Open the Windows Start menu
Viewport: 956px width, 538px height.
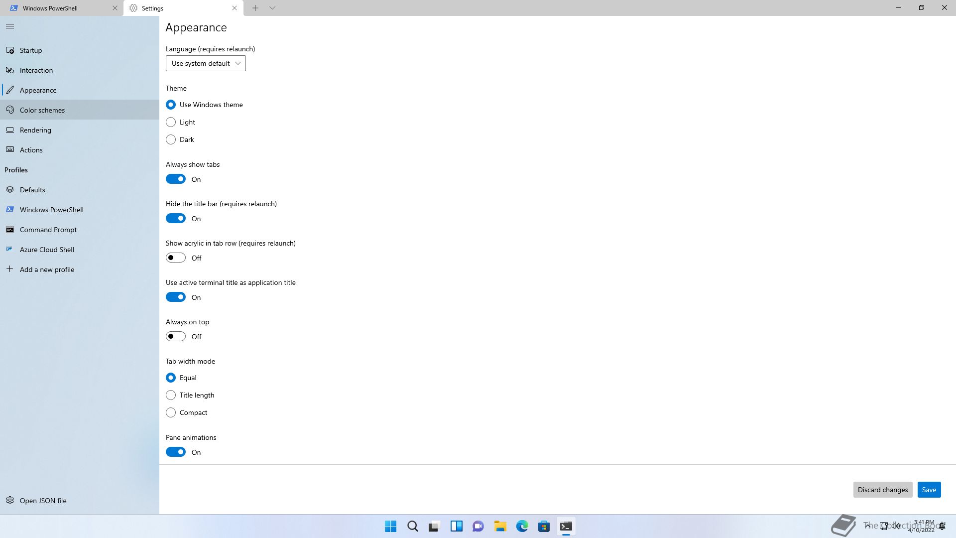[391, 526]
